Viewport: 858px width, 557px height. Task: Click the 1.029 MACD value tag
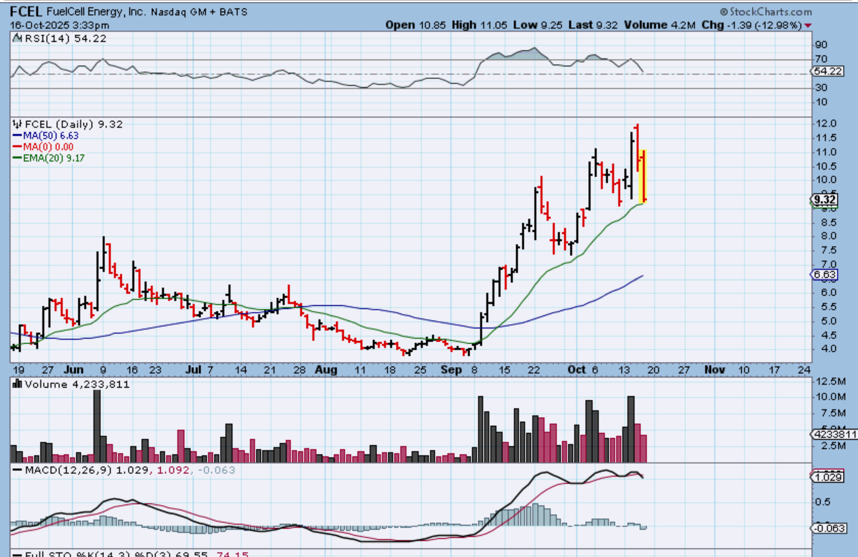point(827,477)
